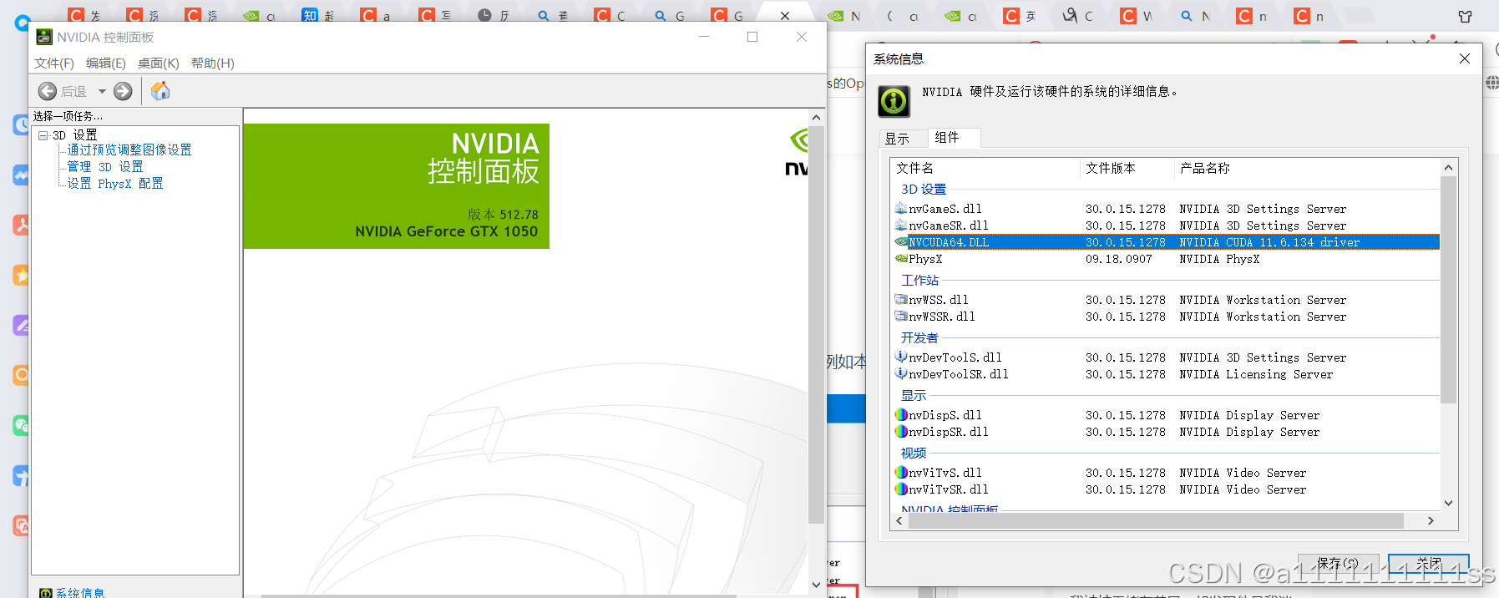Open the 文件(F) menu

[54, 63]
